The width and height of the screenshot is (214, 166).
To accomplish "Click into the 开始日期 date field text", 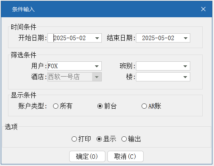I will (70, 38).
